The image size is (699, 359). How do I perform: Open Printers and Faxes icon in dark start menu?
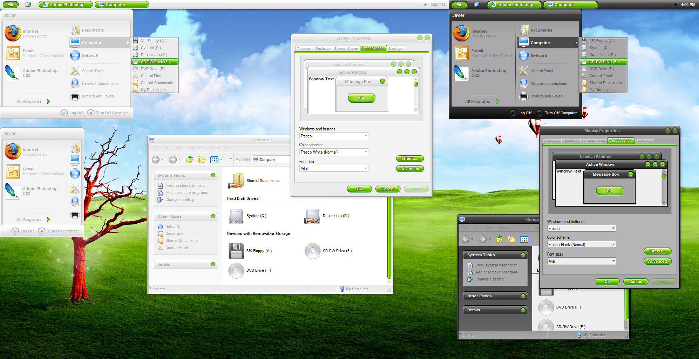coord(524,96)
